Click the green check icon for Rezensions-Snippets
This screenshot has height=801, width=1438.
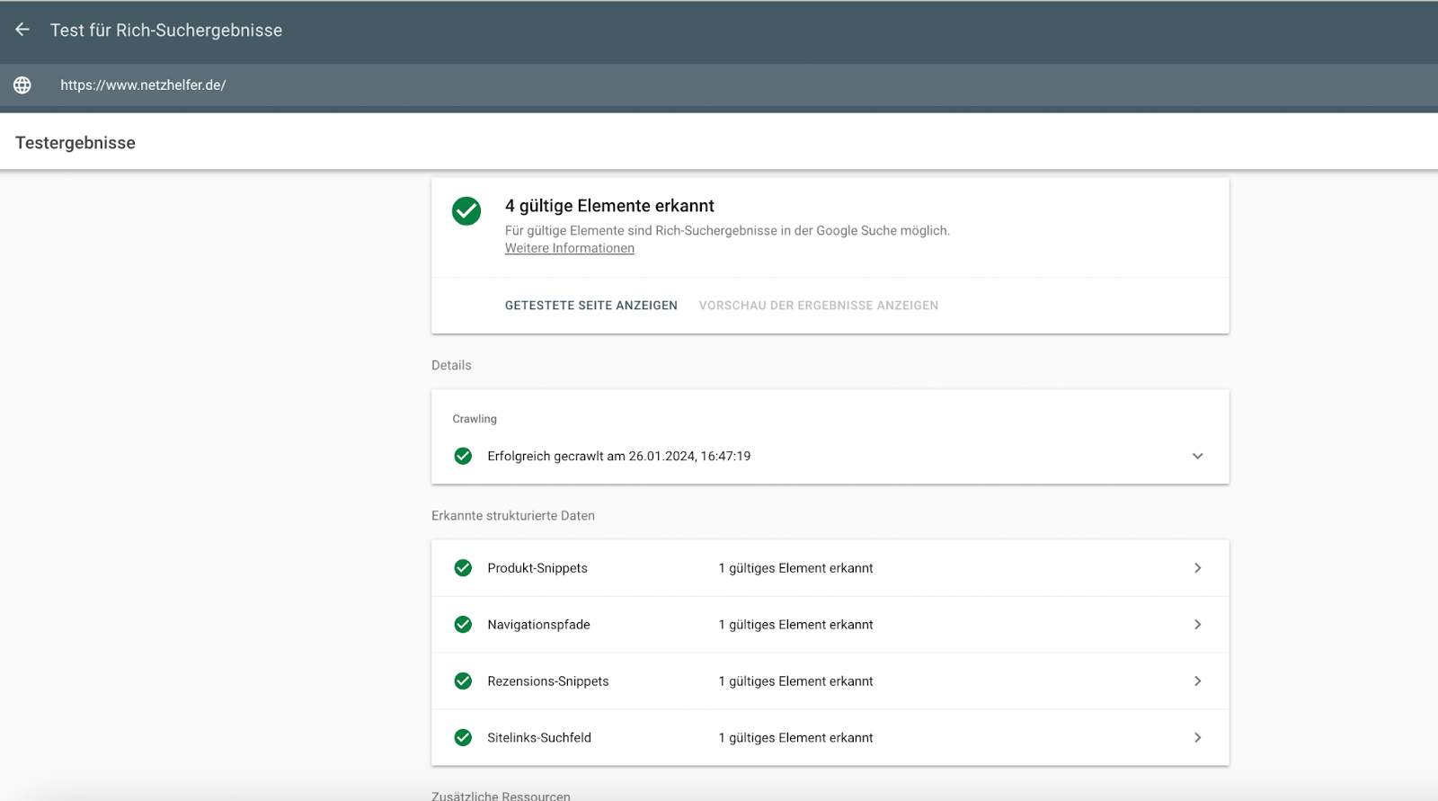463,681
